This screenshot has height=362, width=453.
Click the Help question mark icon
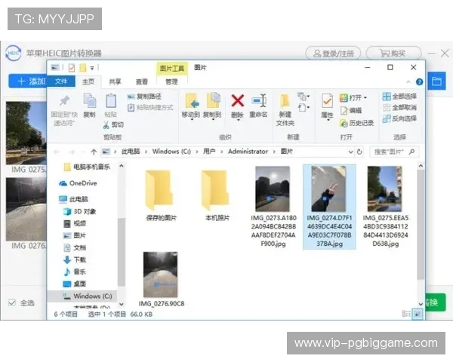click(x=419, y=82)
